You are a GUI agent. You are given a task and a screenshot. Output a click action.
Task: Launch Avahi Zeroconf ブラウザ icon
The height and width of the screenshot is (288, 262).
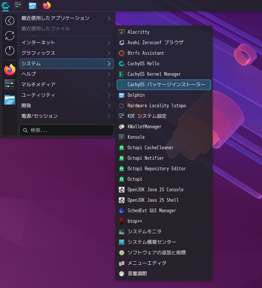pos(122,43)
